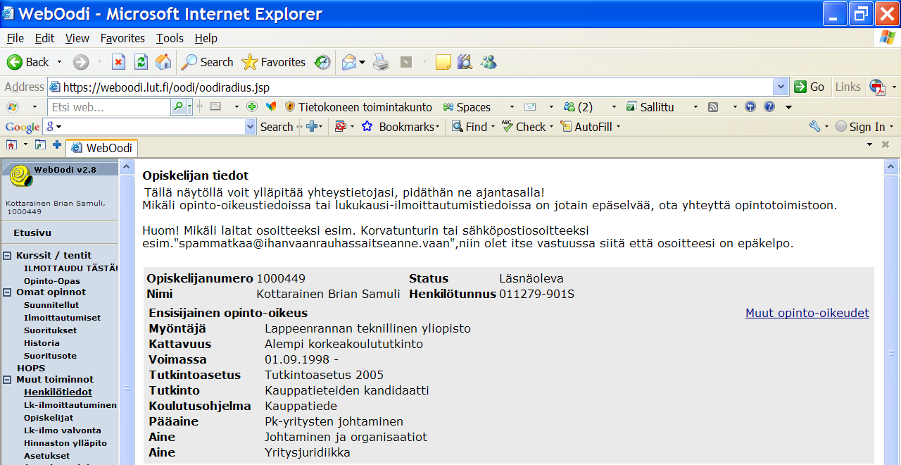The image size is (901, 465).
Task: Open the Messenger people icon
Action: [x=489, y=62]
